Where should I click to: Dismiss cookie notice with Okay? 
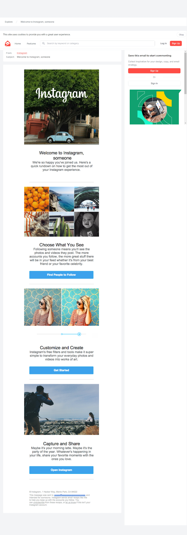(x=181, y=34)
